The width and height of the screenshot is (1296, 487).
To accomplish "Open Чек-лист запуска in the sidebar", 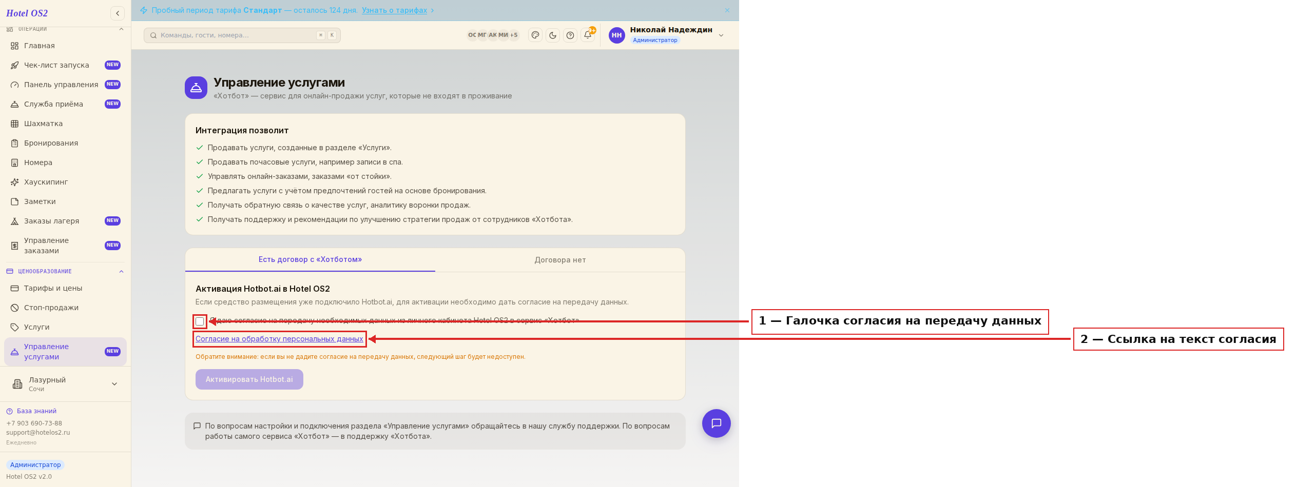I will pyautogui.click(x=65, y=65).
